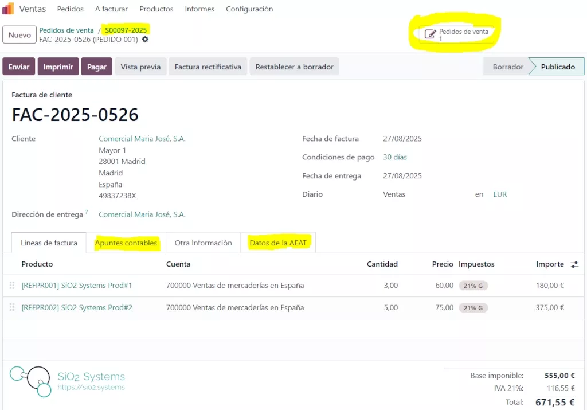
Task: Open the Informes menu
Action: tap(199, 9)
